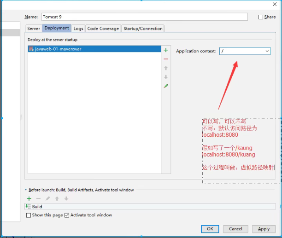The image size is (282, 238).
Task: Go to the Code Coverage tab
Action: (x=103, y=29)
